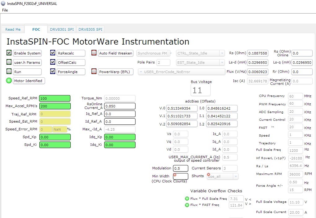The width and height of the screenshot is (316, 218).
Task: Click the Run label button
Action: point(27,72)
